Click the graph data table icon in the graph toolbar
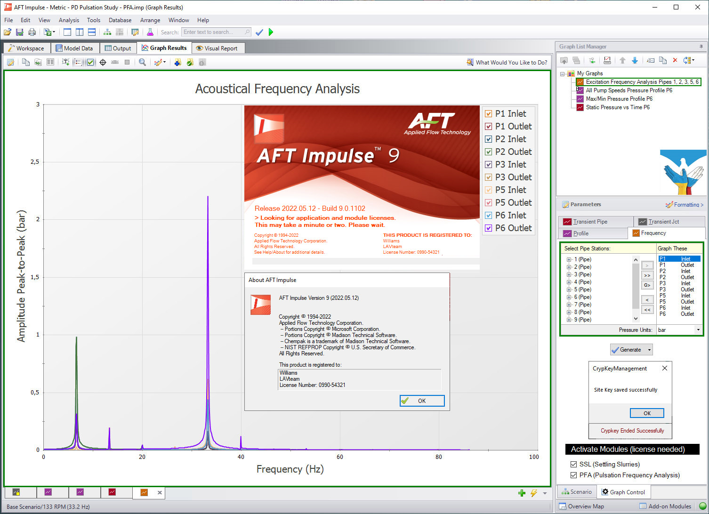This screenshot has width=709, height=514. coord(50,62)
